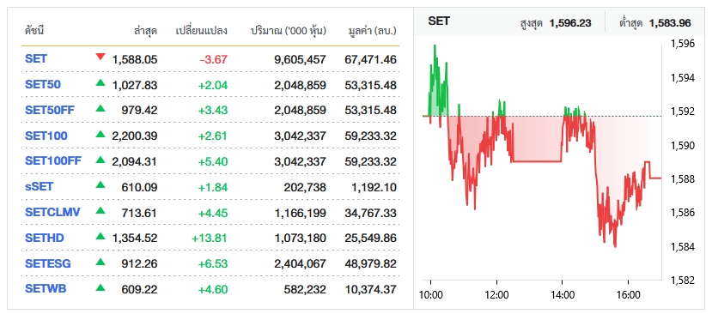Open the SETHD index link
Image resolution: width=712 pixels, height=314 pixels.
pyautogui.click(x=45, y=238)
